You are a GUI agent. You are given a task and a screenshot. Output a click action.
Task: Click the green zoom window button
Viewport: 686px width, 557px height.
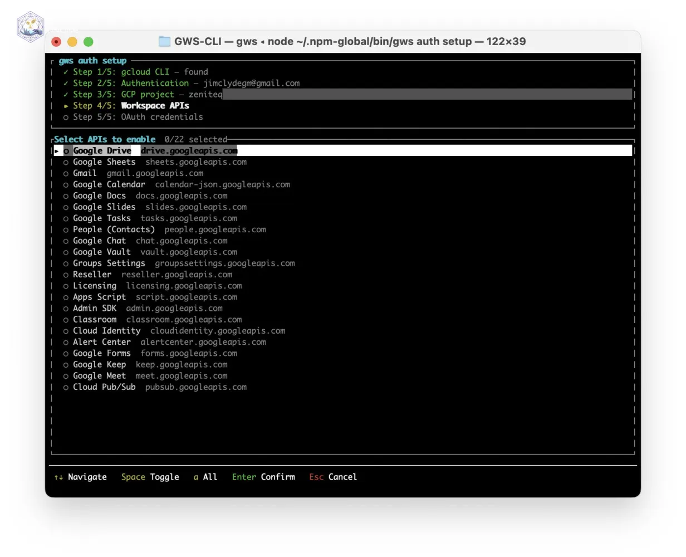click(89, 42)
